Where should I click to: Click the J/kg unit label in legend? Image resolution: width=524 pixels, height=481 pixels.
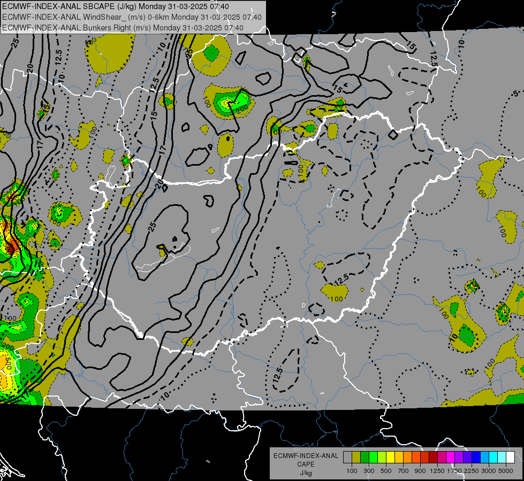[x=306, y=473]
